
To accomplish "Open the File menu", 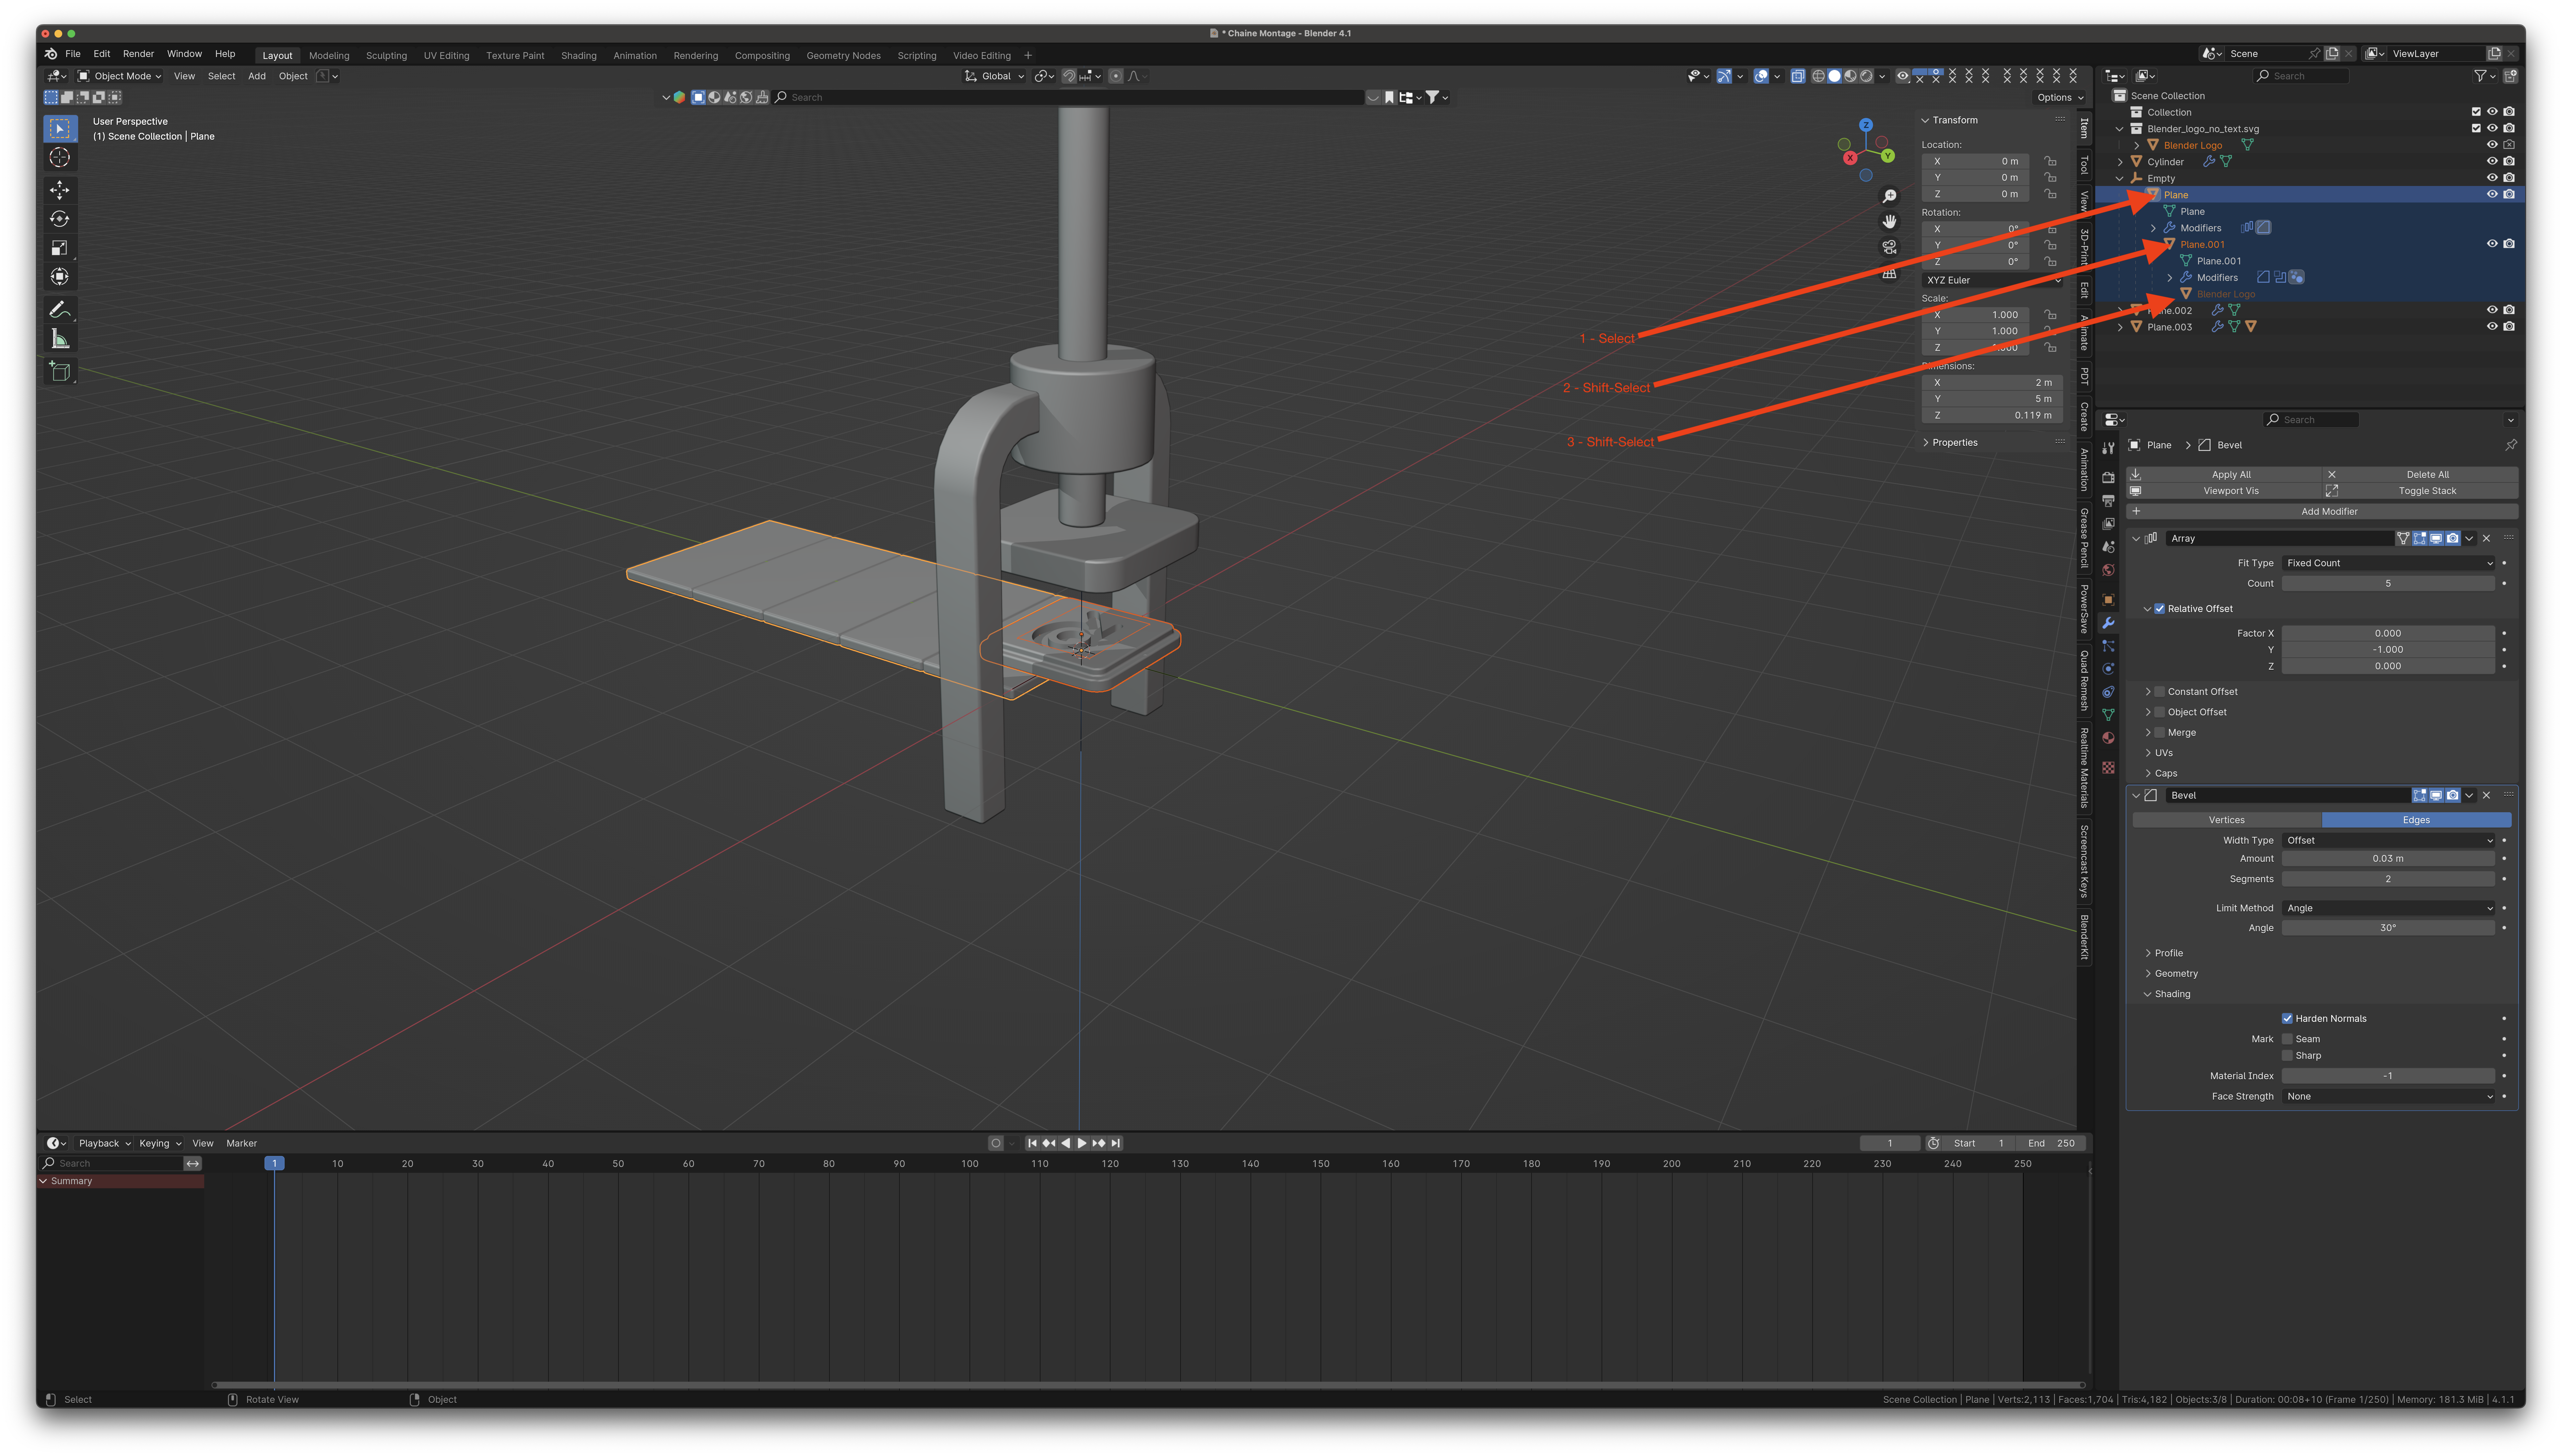I will pos(73,54).
